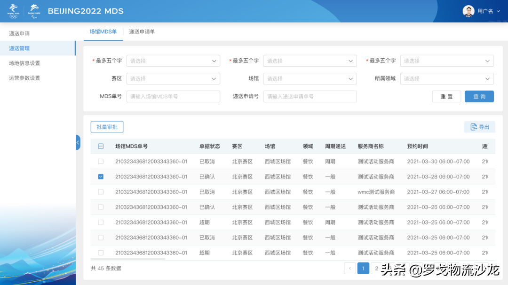This screenshot has width=508, height=285.
Task: Click the Beijing 2022 Olympic logo
Action: [x=13, y=10]
